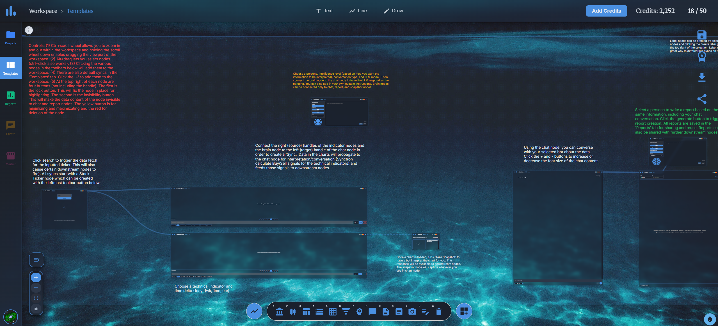Click the funnel filter node icon

tap(346, 311)
